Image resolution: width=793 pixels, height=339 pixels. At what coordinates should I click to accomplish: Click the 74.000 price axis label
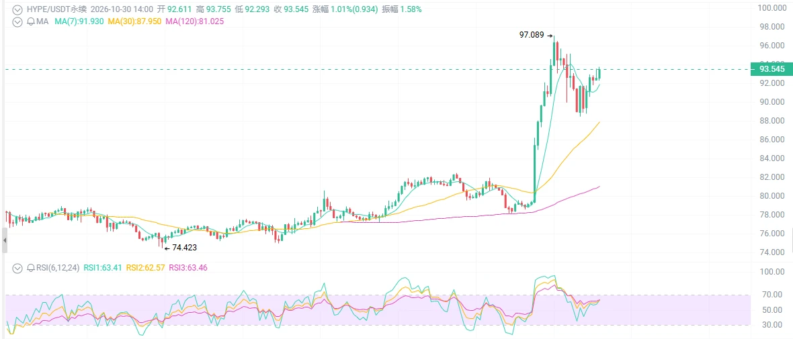click(x=771, y=252)
